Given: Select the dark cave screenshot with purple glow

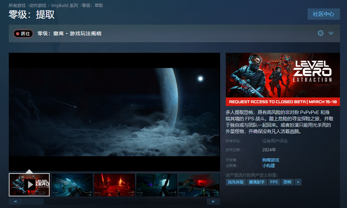Looking at the screenshot, I should coord(157,185).
